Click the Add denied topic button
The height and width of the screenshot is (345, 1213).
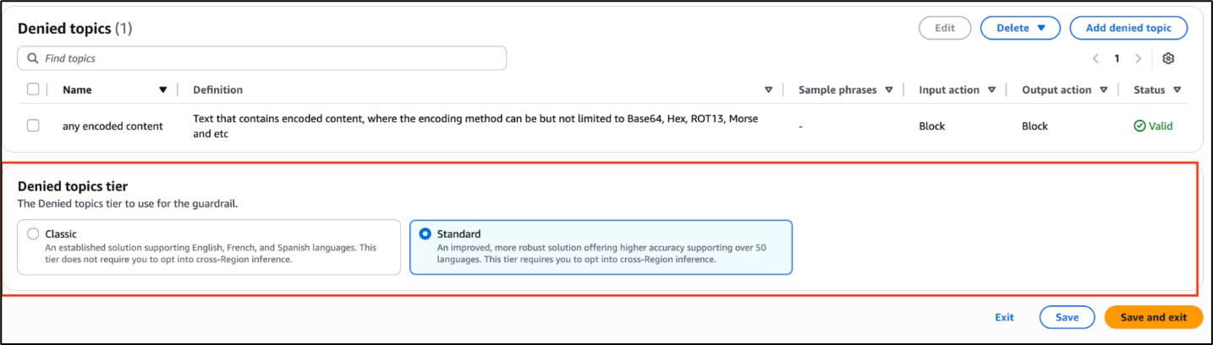click(x=1128, y=28)
